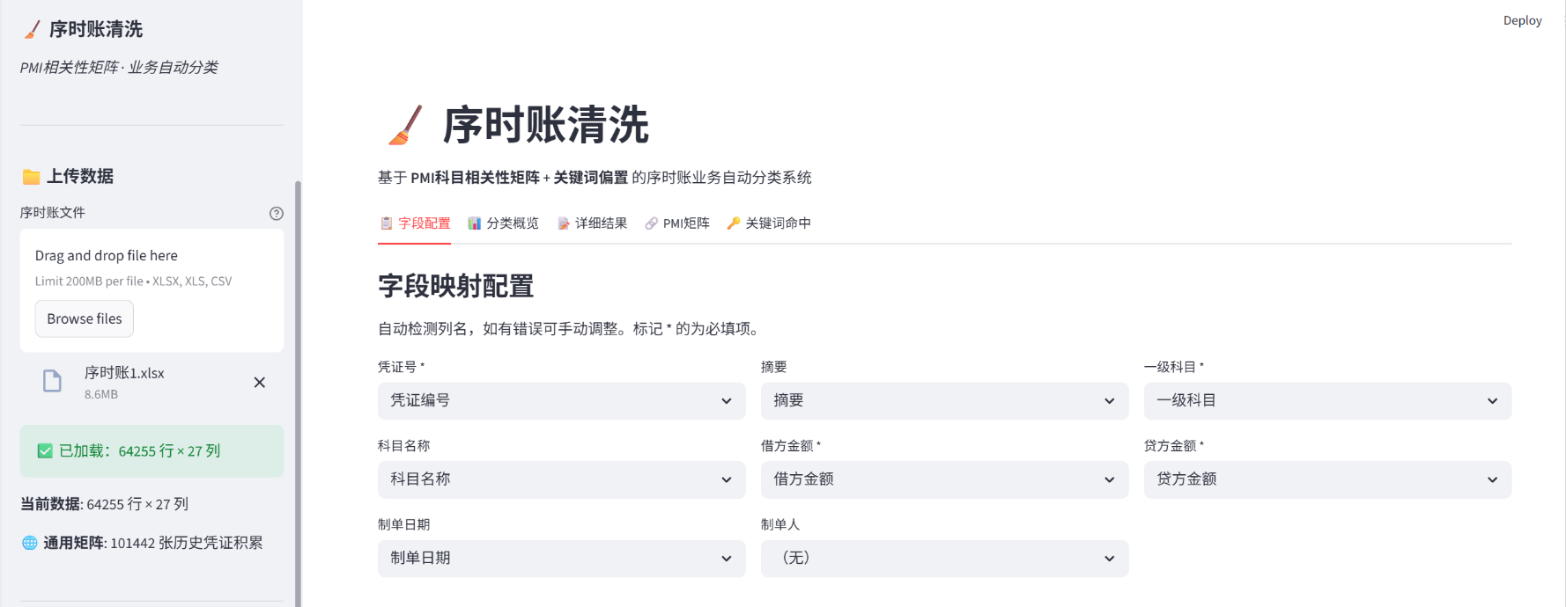Click the broom icon in sidebar header
The image size is (1566, 607).
pos(32,30)
